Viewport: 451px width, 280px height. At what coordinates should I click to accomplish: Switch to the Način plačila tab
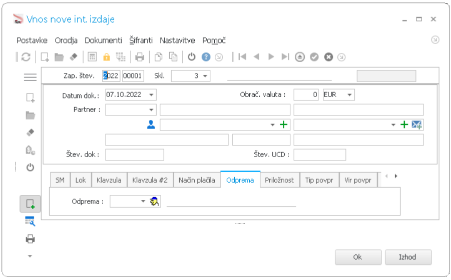[197, 180]
